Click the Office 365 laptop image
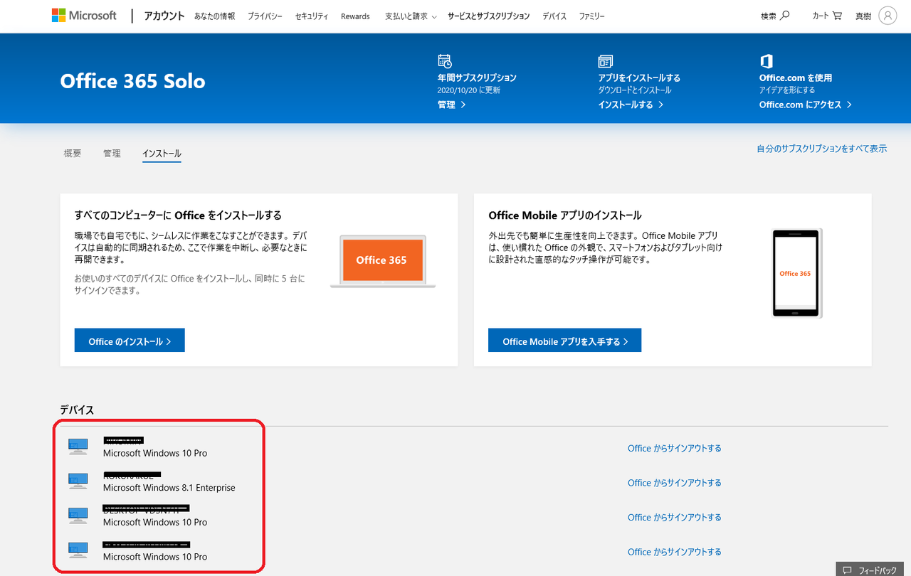 tap(382, 261)
